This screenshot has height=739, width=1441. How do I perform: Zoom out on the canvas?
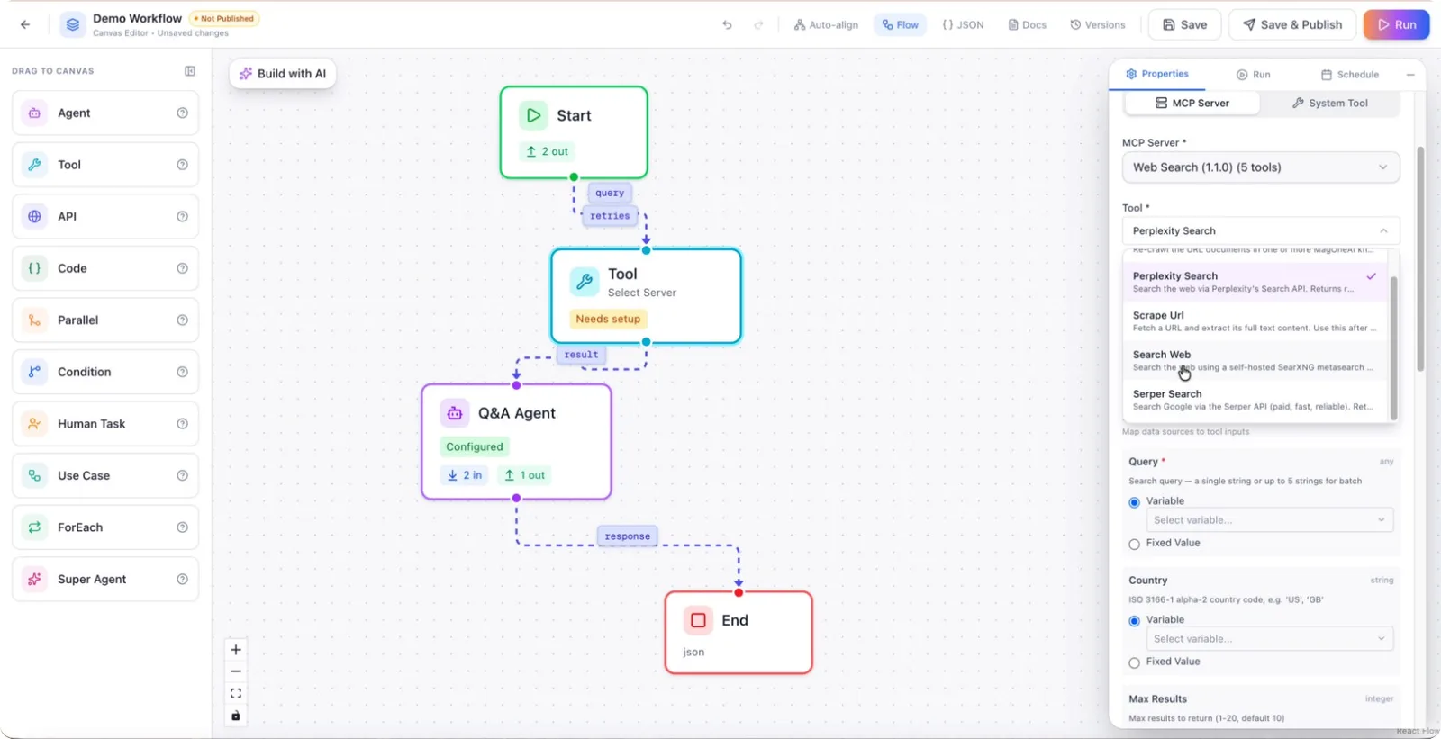pos(236,671)
